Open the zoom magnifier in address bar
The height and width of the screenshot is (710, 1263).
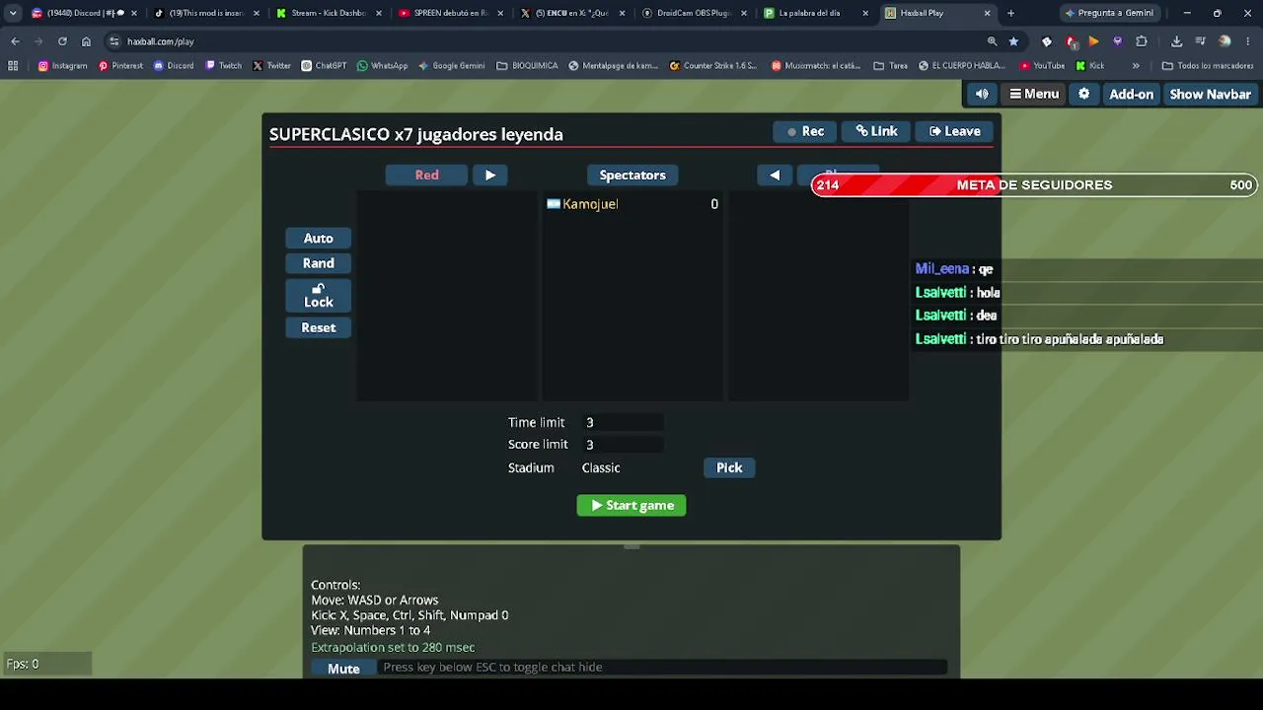tap(992, 41)
